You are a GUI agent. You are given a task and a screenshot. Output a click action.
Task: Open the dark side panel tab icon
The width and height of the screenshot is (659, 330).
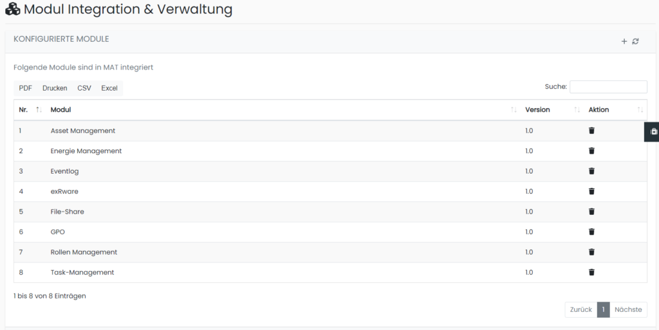[x=653, y=131]
